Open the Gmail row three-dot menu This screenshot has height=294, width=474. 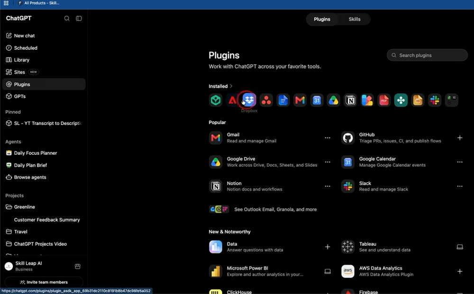[x=328, y=138]
